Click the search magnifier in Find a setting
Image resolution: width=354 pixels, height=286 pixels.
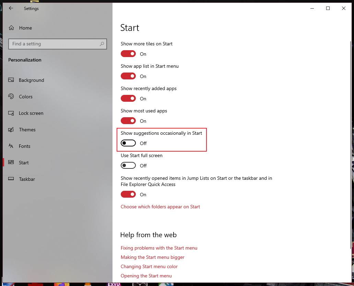[102, 44]
